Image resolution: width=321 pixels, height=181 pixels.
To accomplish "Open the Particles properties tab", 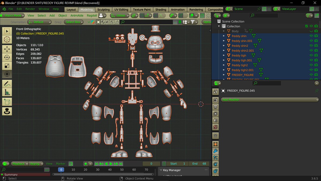I will coord(216,158).
